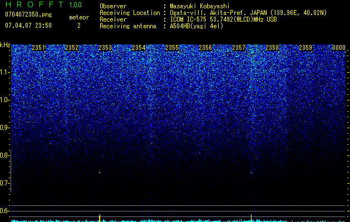The image size is (350, 222).
Task: Click the meteor count value 2
Action: (x=79, y=26)
